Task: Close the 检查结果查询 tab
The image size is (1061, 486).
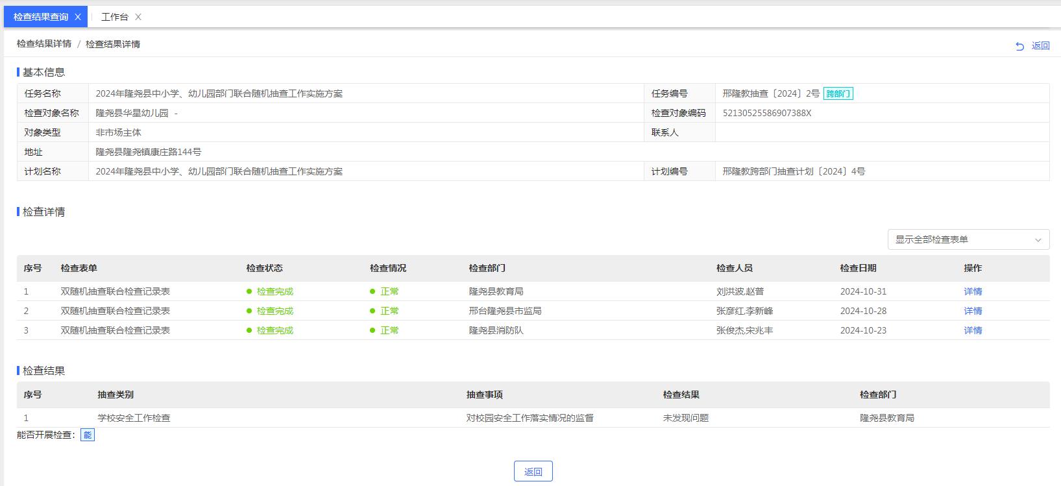Action: click(x=78, y=18)
